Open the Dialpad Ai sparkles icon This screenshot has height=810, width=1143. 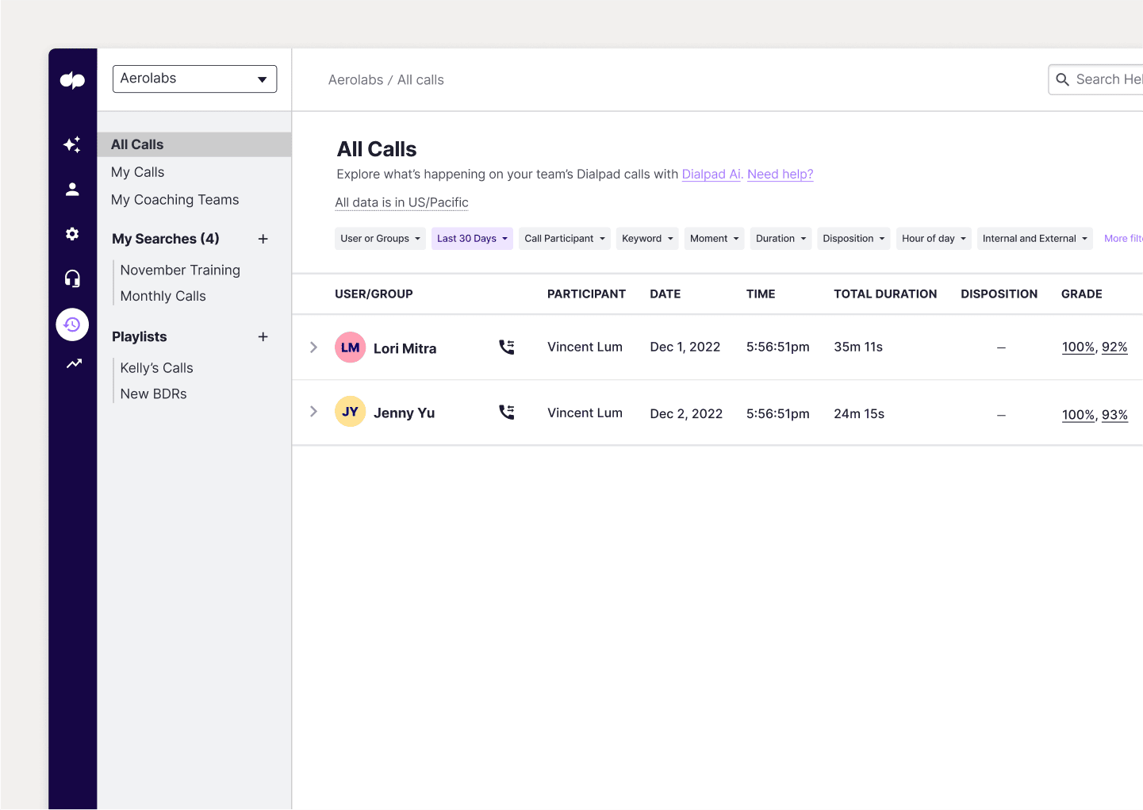pyautogui.click(x=72, y=144)
